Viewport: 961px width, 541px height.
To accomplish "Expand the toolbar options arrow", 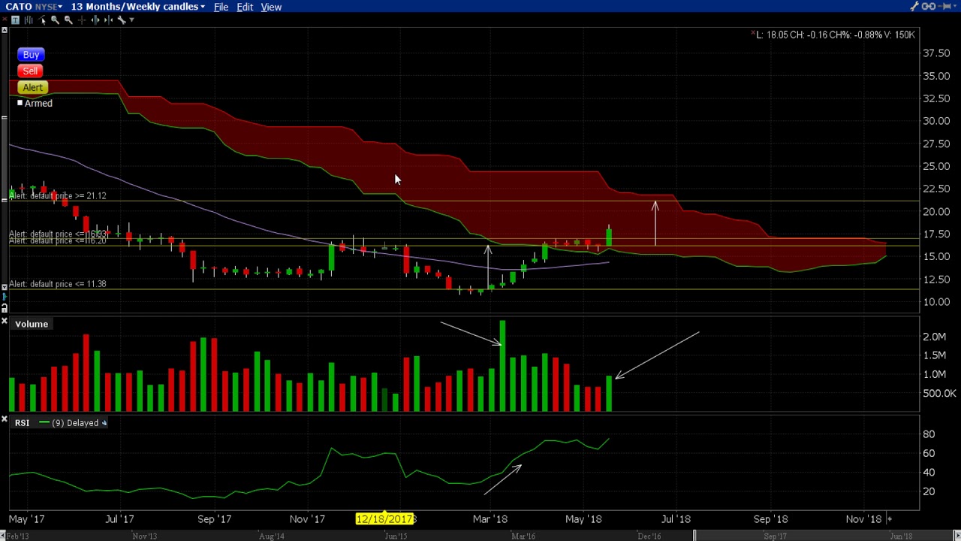I will (x=131, y=20).
